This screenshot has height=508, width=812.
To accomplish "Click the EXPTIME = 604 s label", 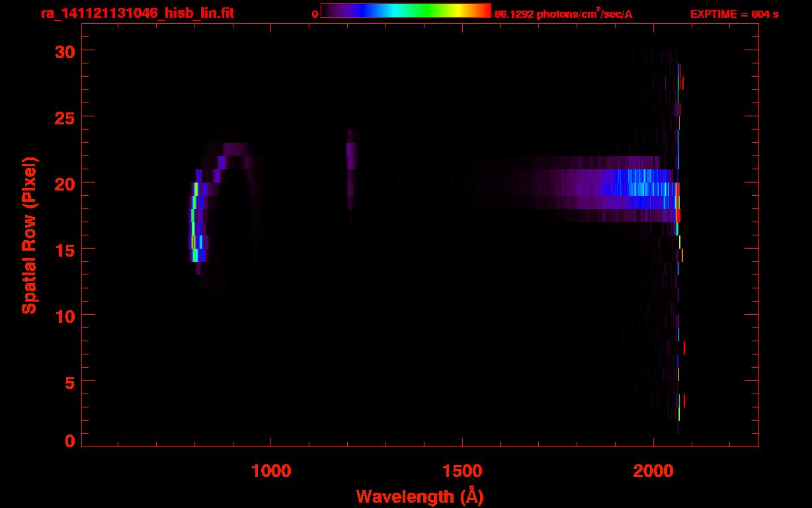I will [x=734, y=14].
